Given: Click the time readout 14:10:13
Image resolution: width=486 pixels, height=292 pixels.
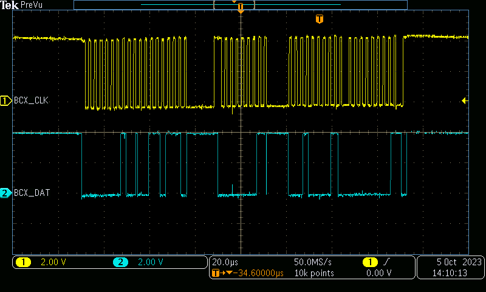Looking at the screenshot, I should coord(450,273).
